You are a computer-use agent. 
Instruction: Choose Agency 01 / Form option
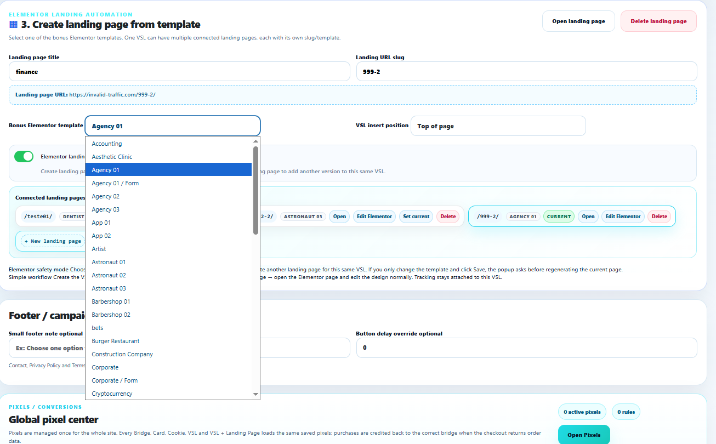point(168,183)
